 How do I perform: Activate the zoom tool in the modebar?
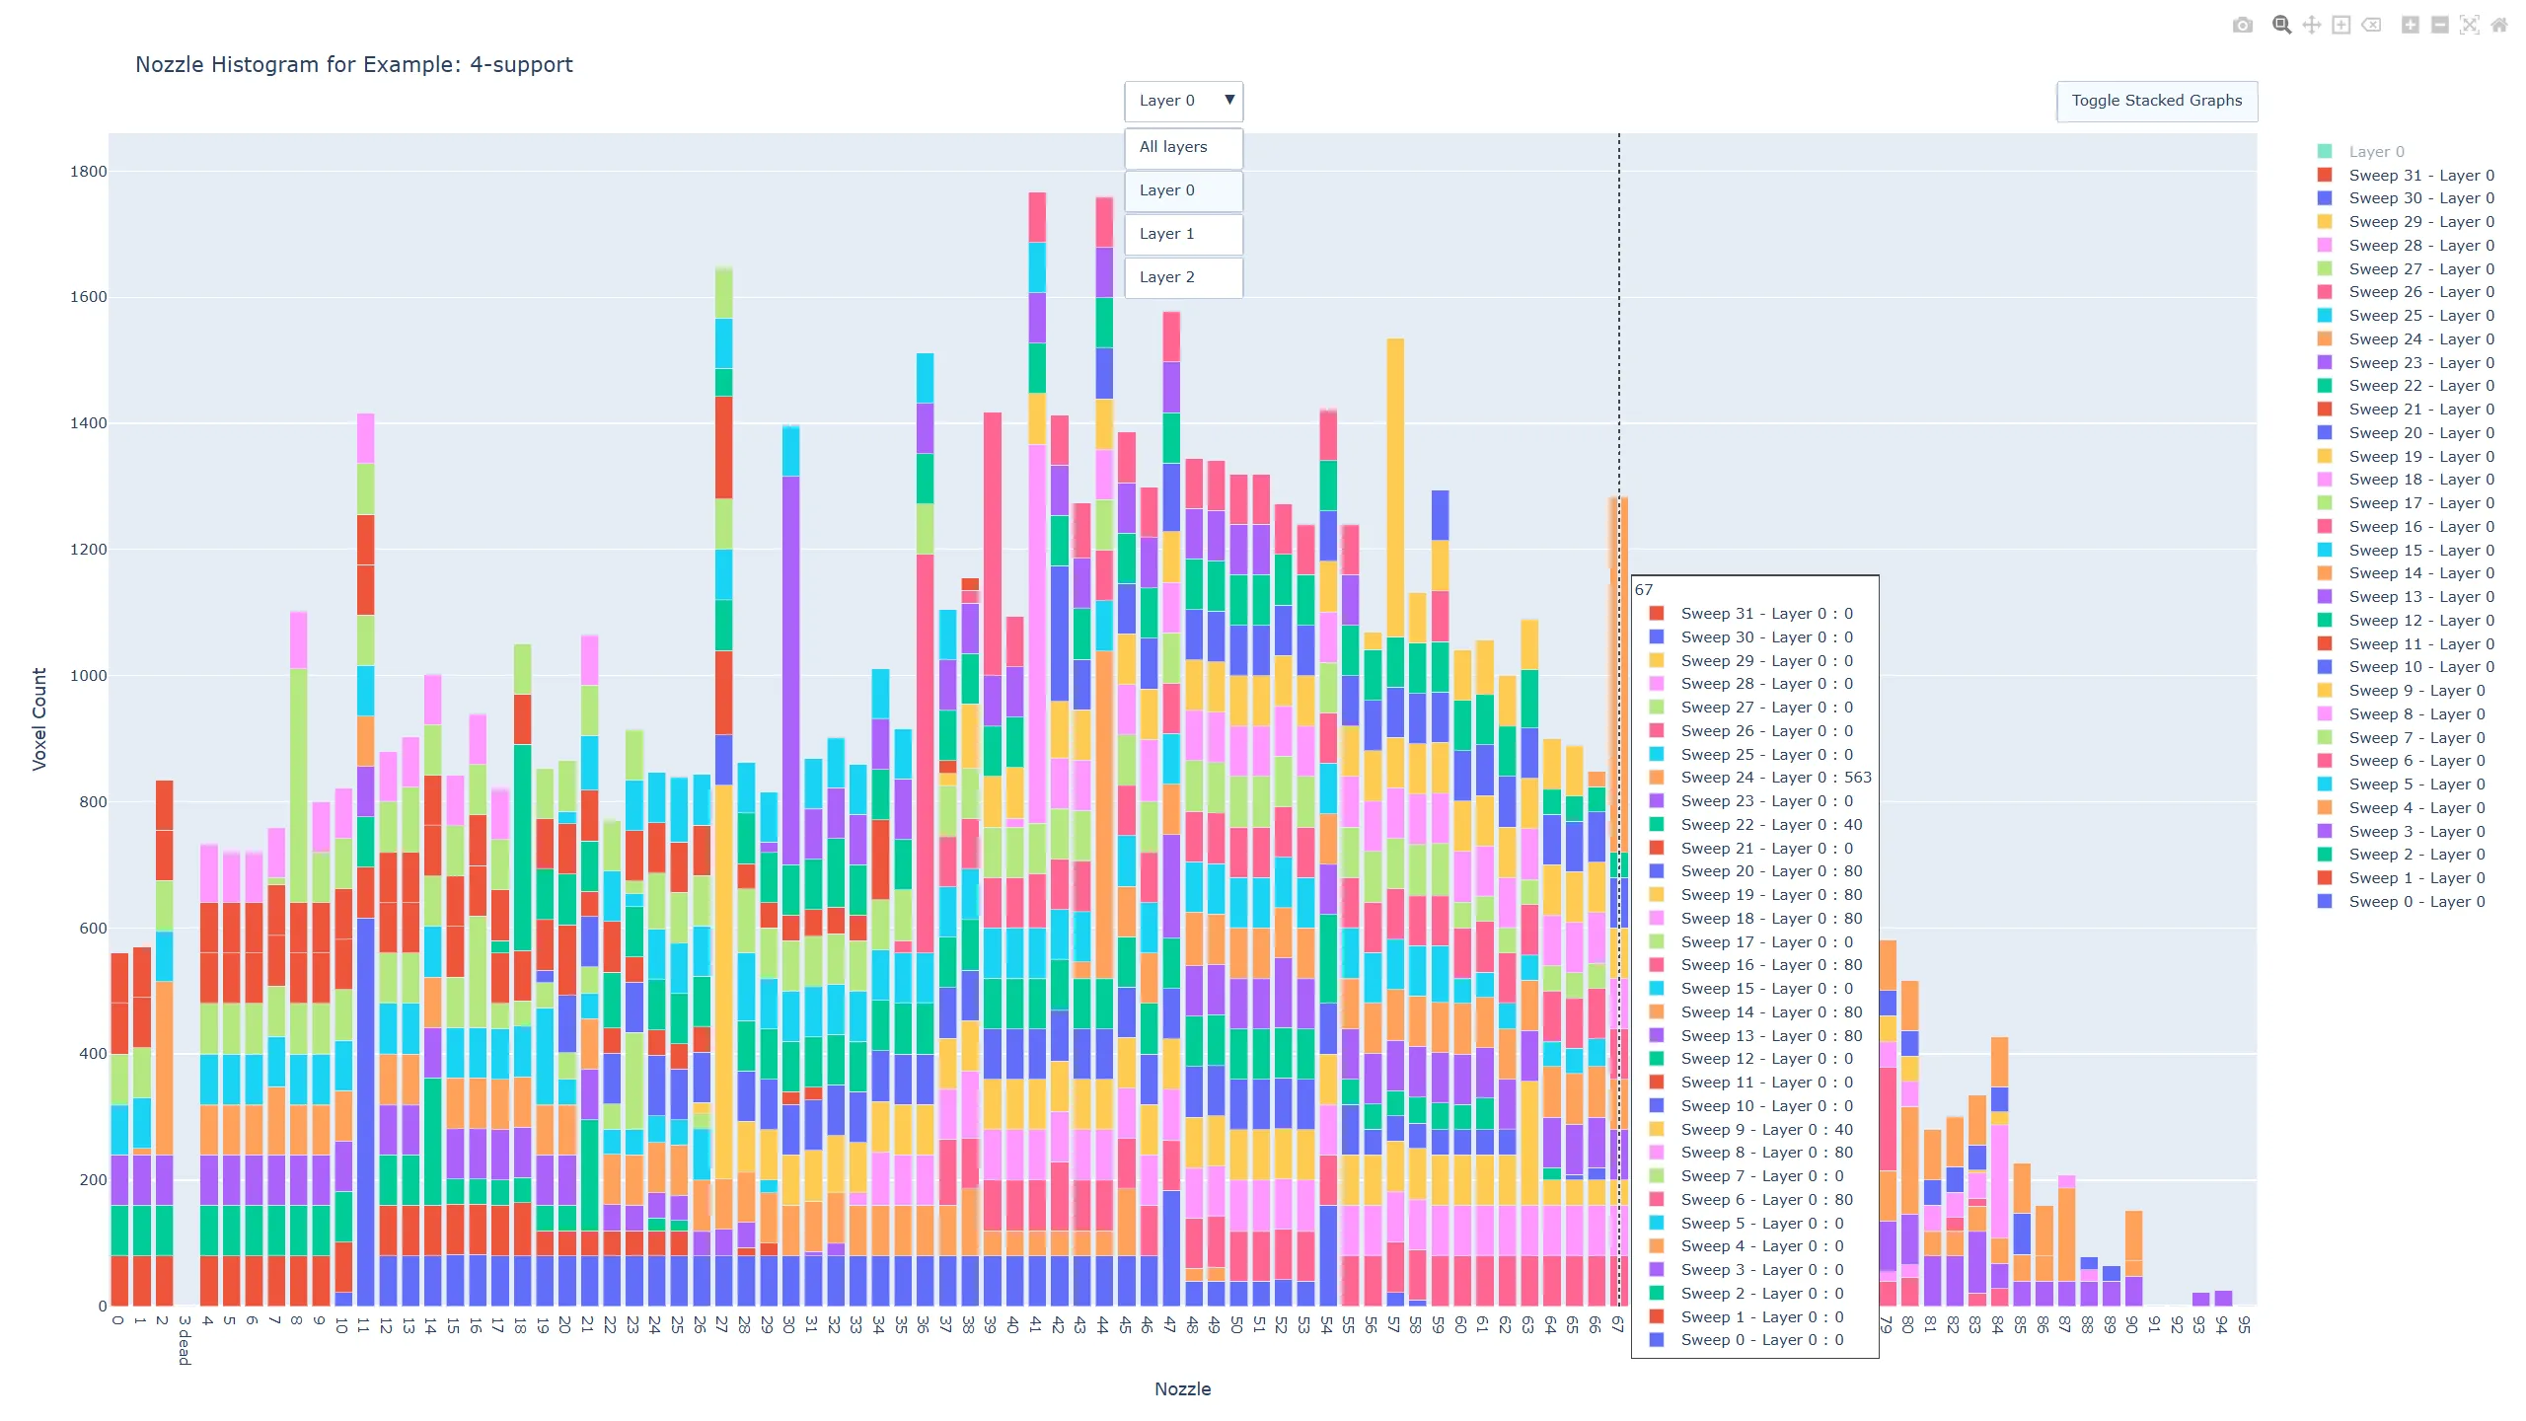coord(2281,25)
